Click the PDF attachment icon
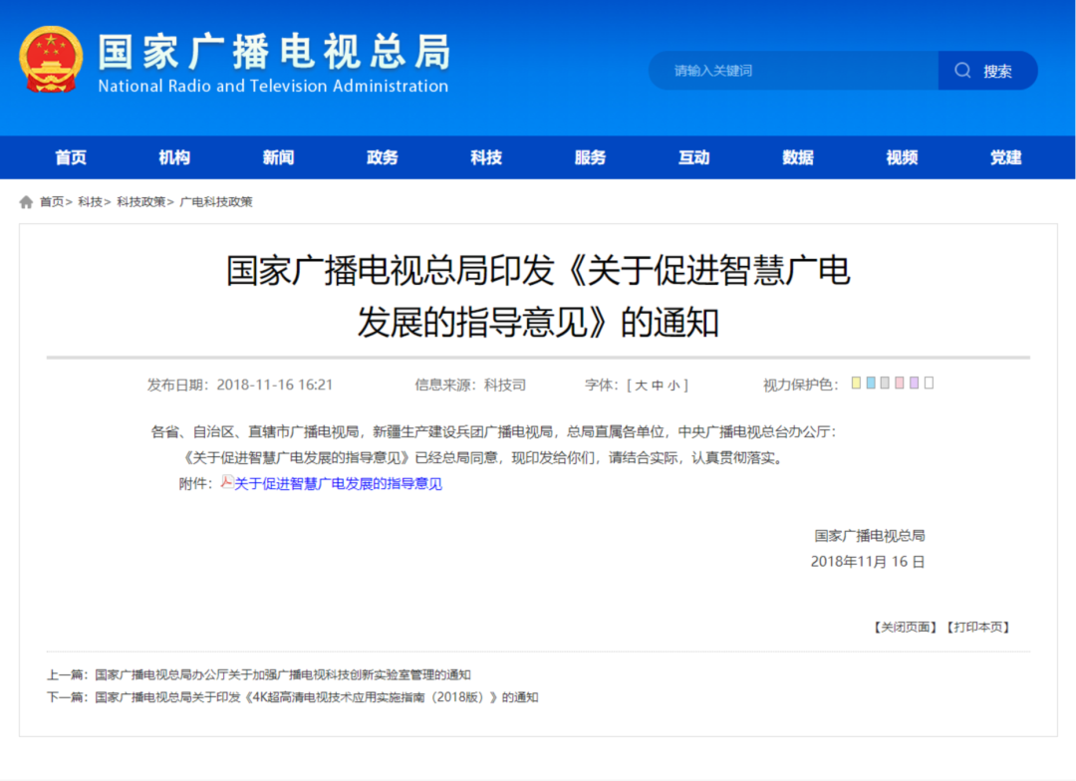Image resolution: width=1076 pixels, height=781 pixels. click(x=226, y=483)
